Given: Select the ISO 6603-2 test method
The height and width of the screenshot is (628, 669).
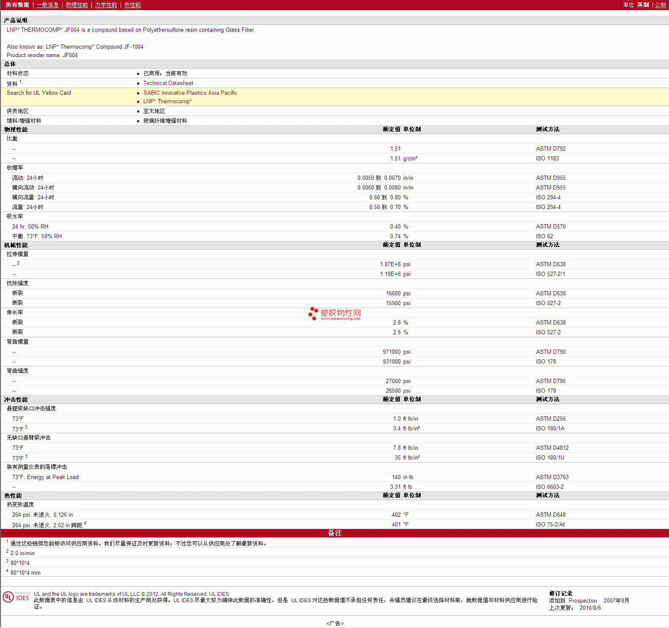Looking at the screenshot, I should (550, 487).
